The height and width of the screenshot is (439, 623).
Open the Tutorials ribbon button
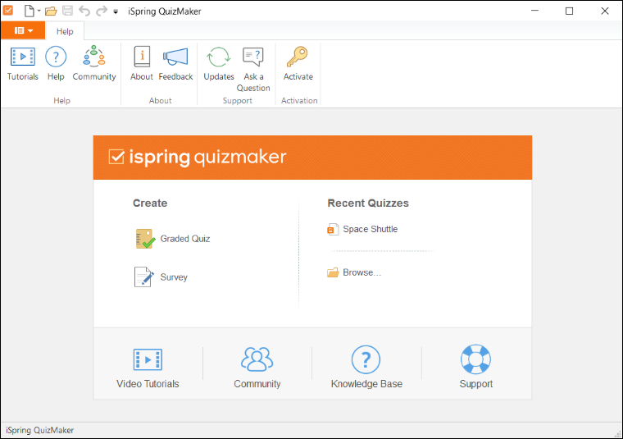(x=23, y=64)
